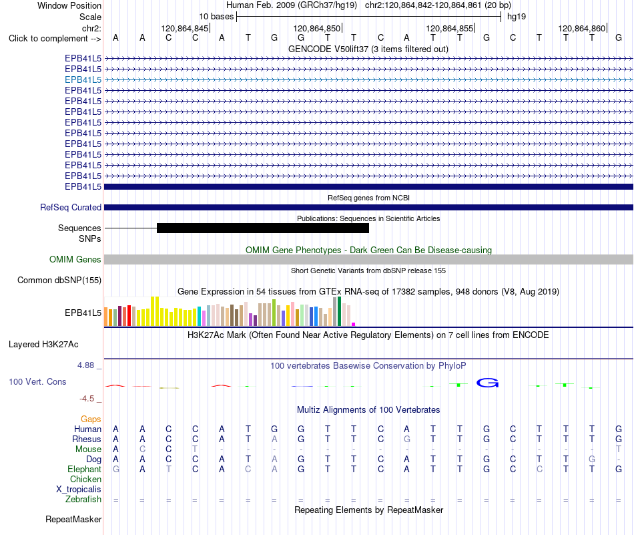The image size is (634, 535).
Task: Click the '100 Vert. Cons' track label
Action: pos(37,381)
